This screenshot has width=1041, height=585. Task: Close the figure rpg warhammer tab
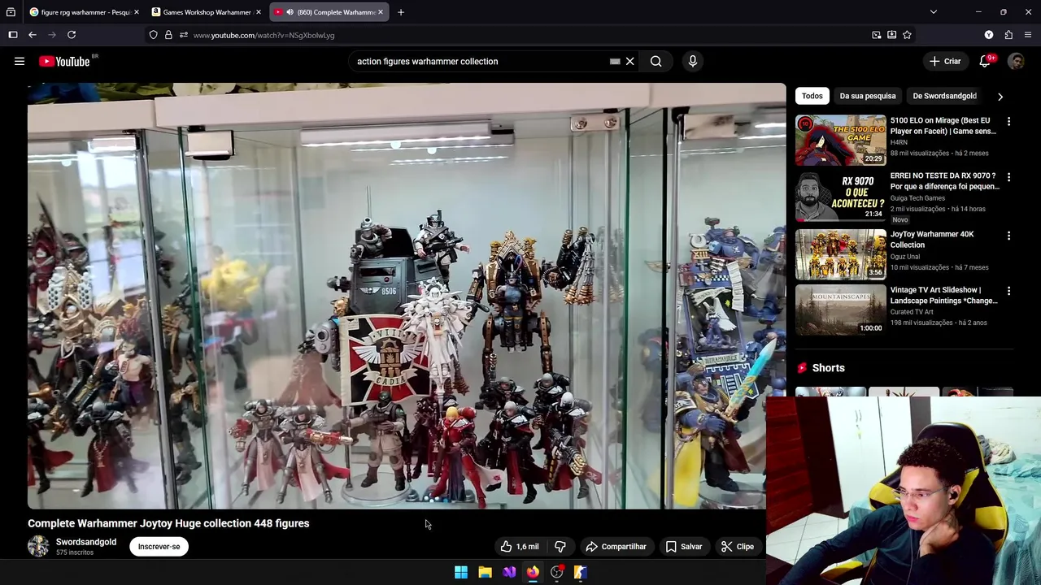(136, 12)
